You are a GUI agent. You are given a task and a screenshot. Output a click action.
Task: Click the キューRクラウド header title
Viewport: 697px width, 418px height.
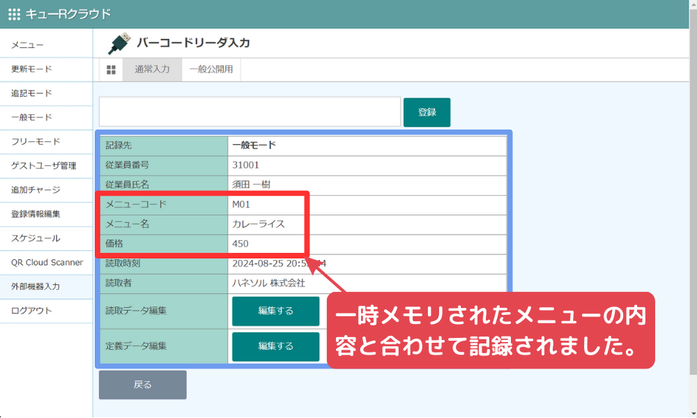coord(68,14)
